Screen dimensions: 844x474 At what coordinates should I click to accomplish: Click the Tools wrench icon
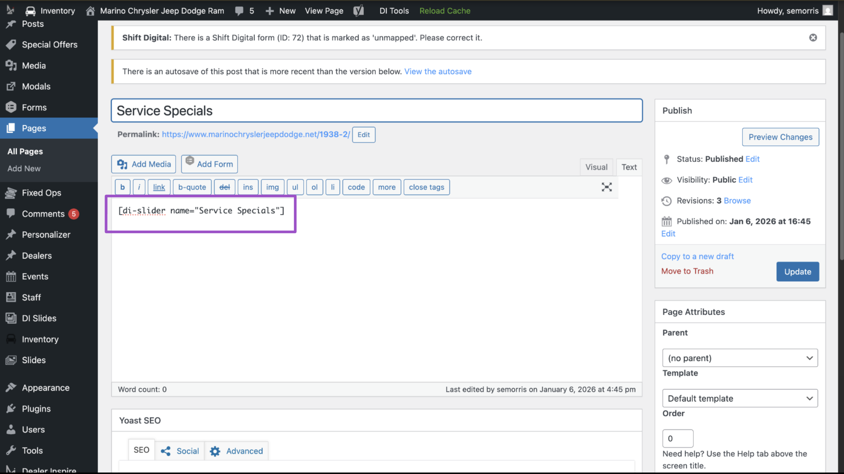(11, 450)
